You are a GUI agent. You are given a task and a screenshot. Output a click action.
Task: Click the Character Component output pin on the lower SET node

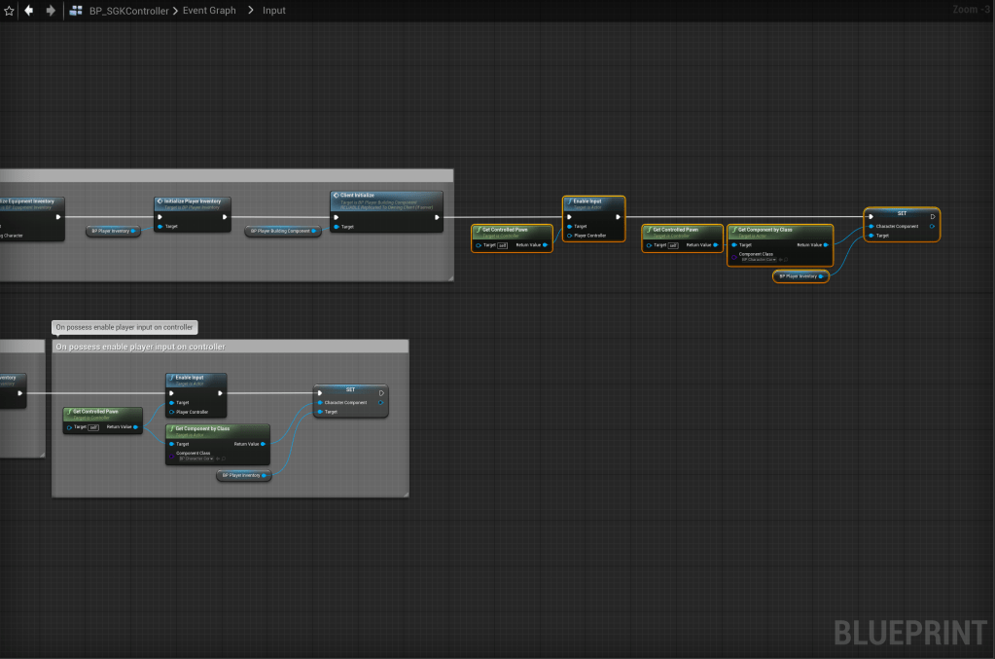(380, 402)
